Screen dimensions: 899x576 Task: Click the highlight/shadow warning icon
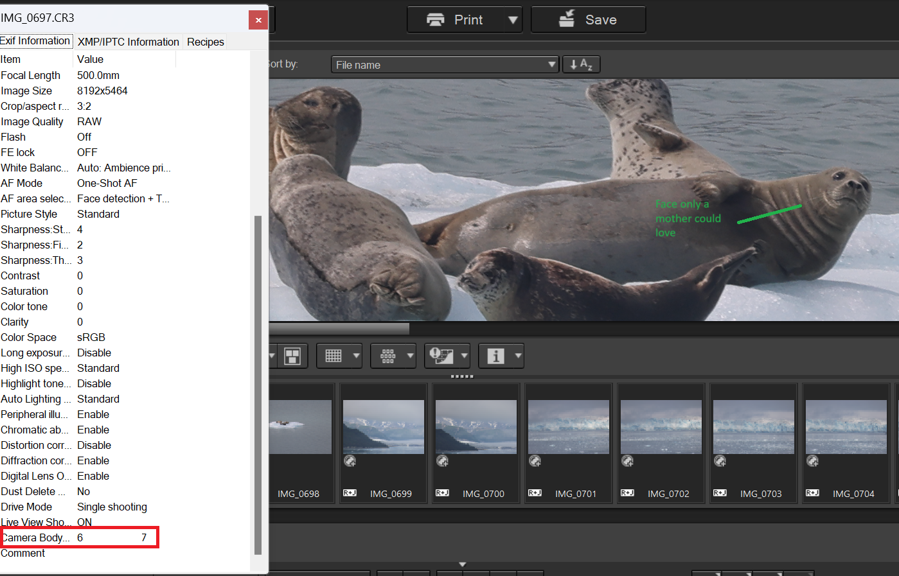point(441,356)
